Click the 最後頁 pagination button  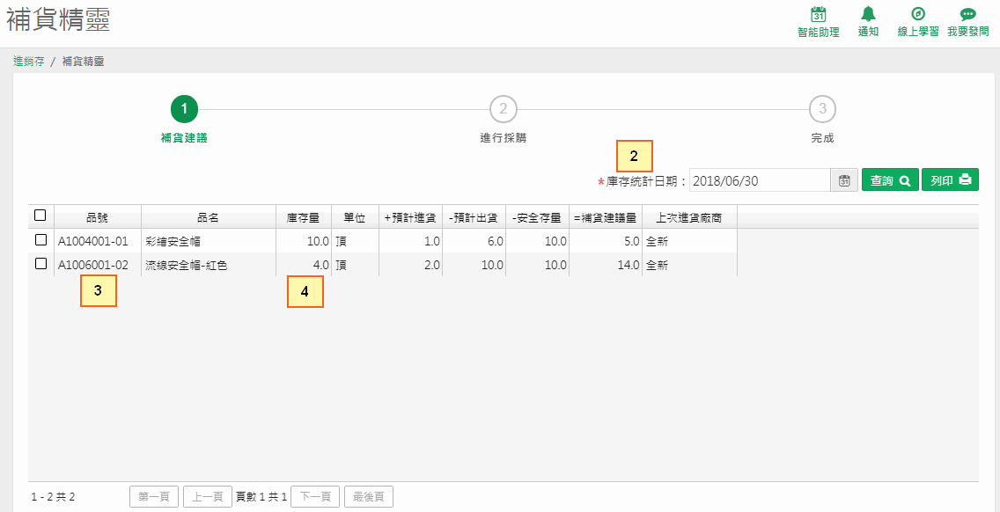(x=369, y=497)
